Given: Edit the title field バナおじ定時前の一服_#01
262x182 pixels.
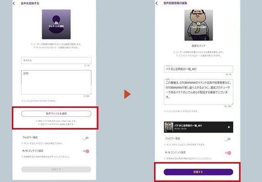Looking at the screenshot, I should pyautogui.click(x=199, y=69).
